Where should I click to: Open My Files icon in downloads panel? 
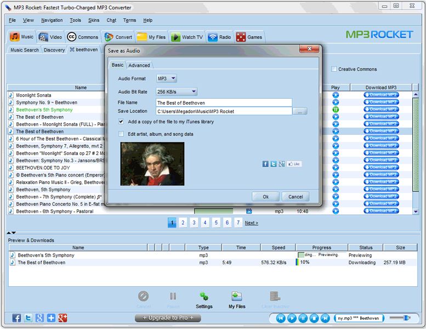coord(237,296)
